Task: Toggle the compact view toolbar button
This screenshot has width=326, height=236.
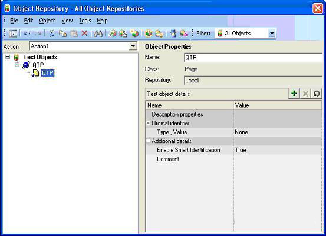Action: (x=13, y=34)
